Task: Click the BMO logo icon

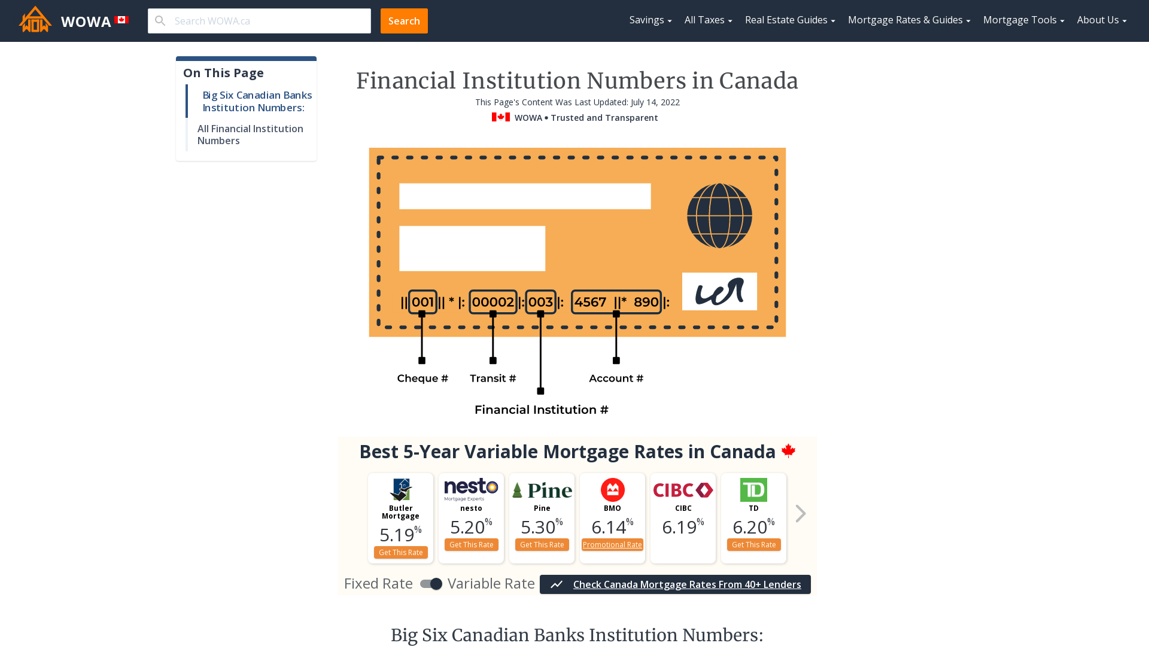Action: point(612,490)
